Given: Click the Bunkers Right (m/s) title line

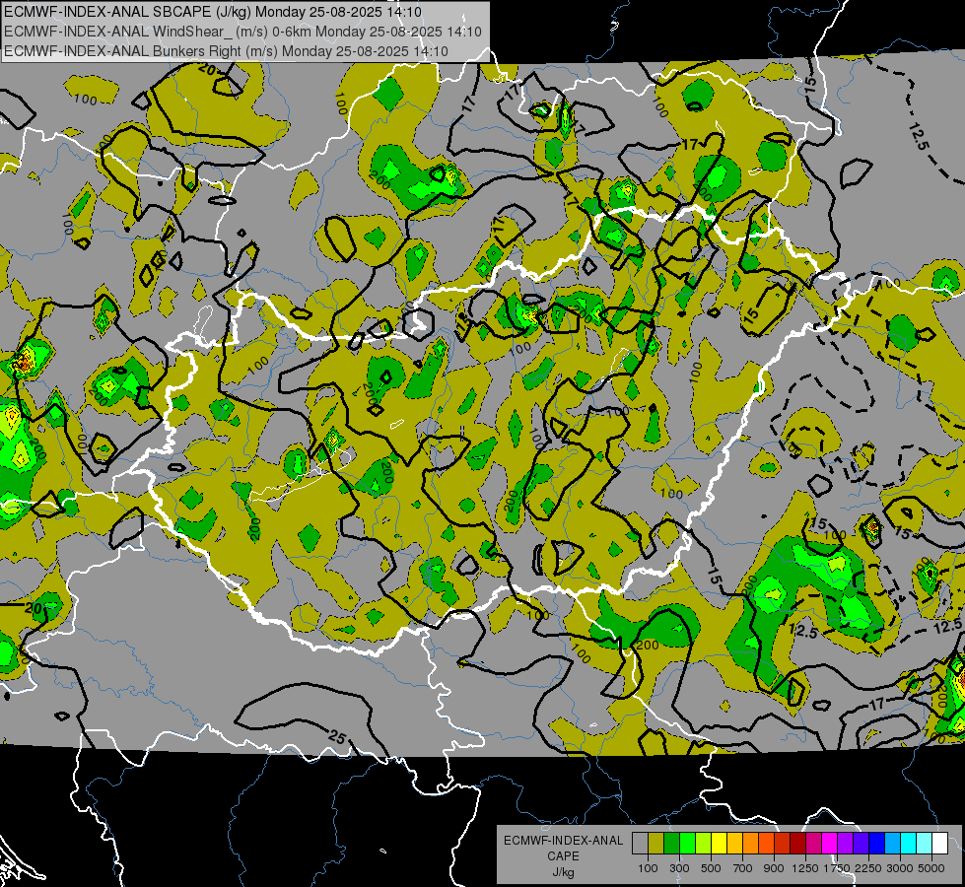Looking at the screenshot, I should (227, 51).
